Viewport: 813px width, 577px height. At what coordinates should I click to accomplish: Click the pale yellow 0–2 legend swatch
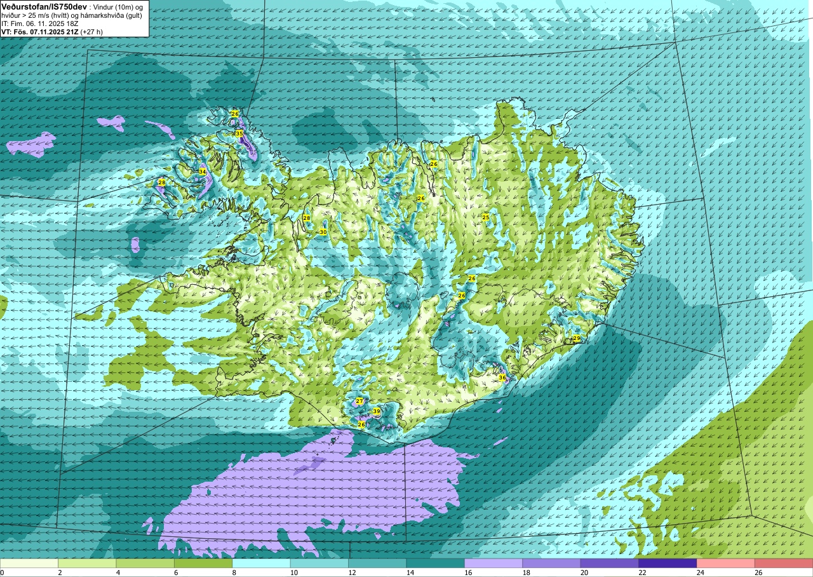29,563
